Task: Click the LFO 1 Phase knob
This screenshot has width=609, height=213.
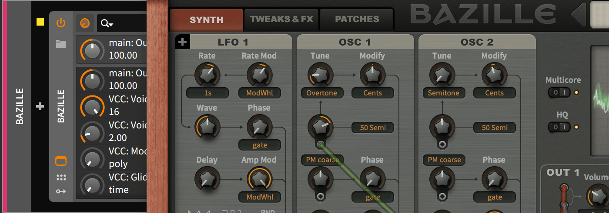Action: (x=260, y=127)
